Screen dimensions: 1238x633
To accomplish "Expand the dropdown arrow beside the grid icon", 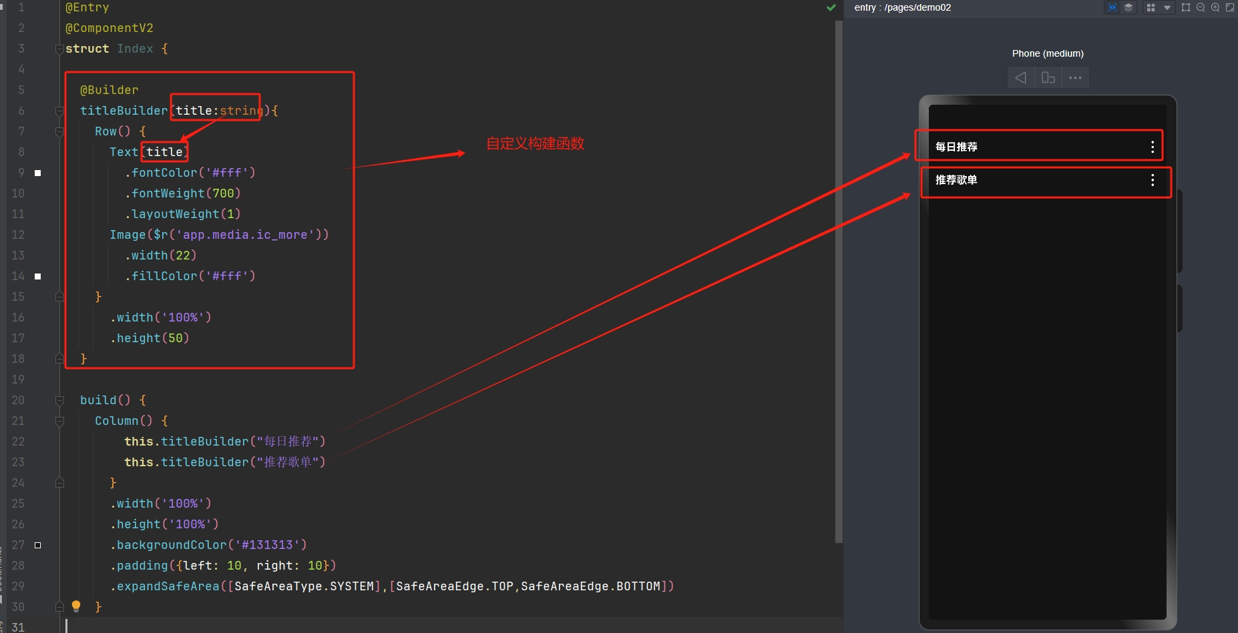I will coord(1167,8).
